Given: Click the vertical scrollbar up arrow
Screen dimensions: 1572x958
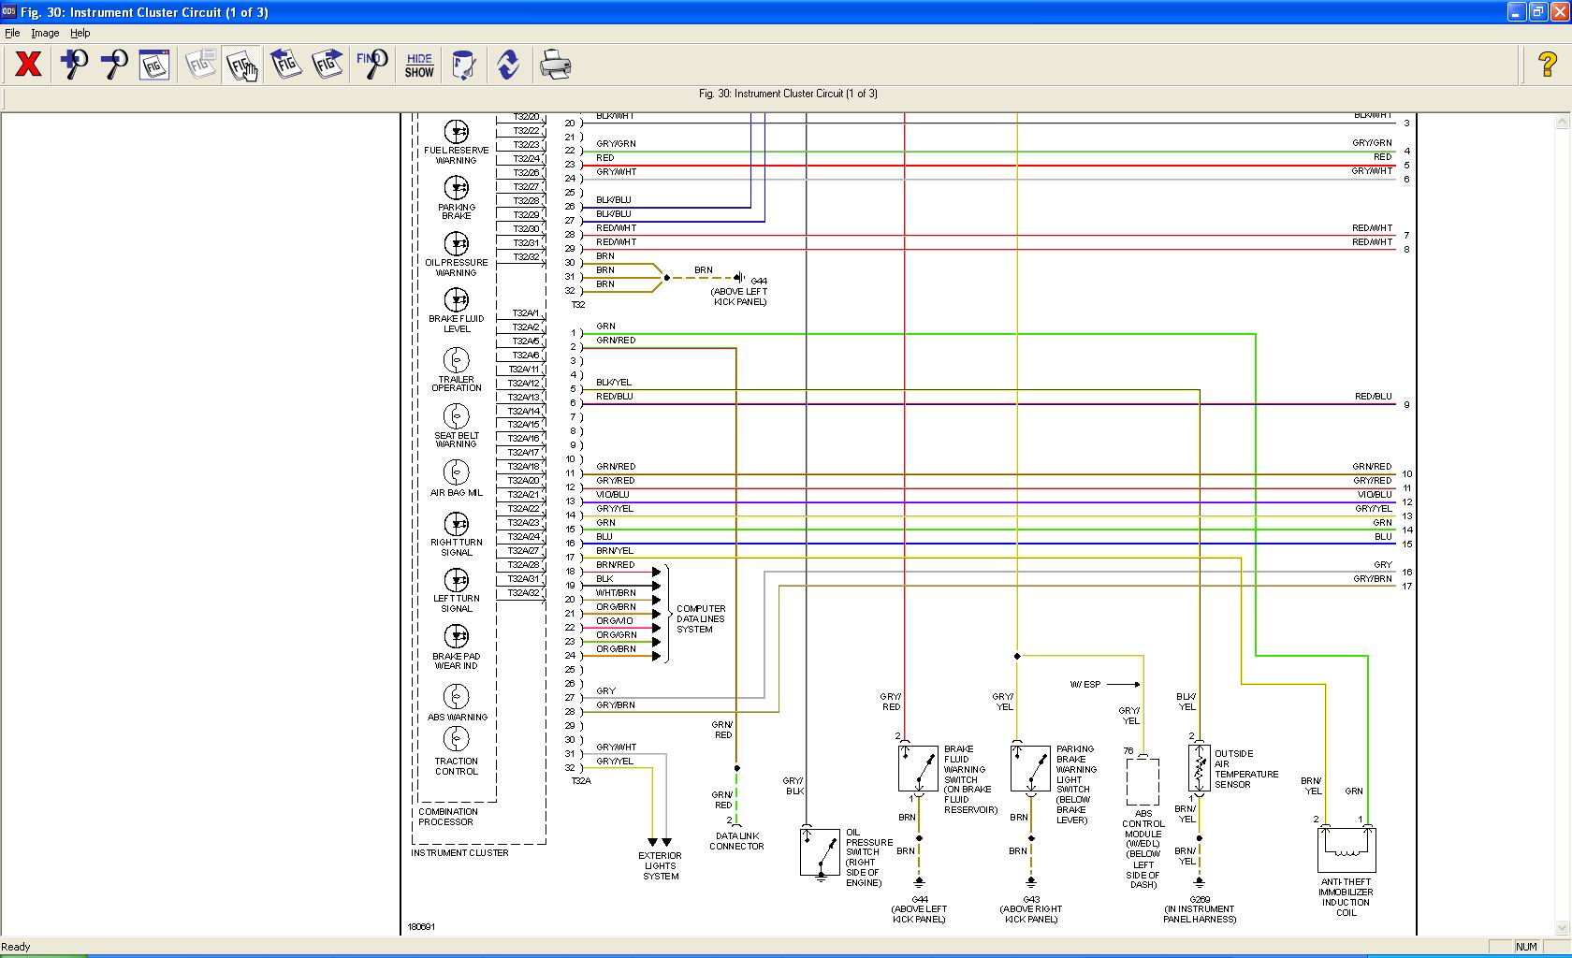Looking at the screenshot, I should (1562, 122).
